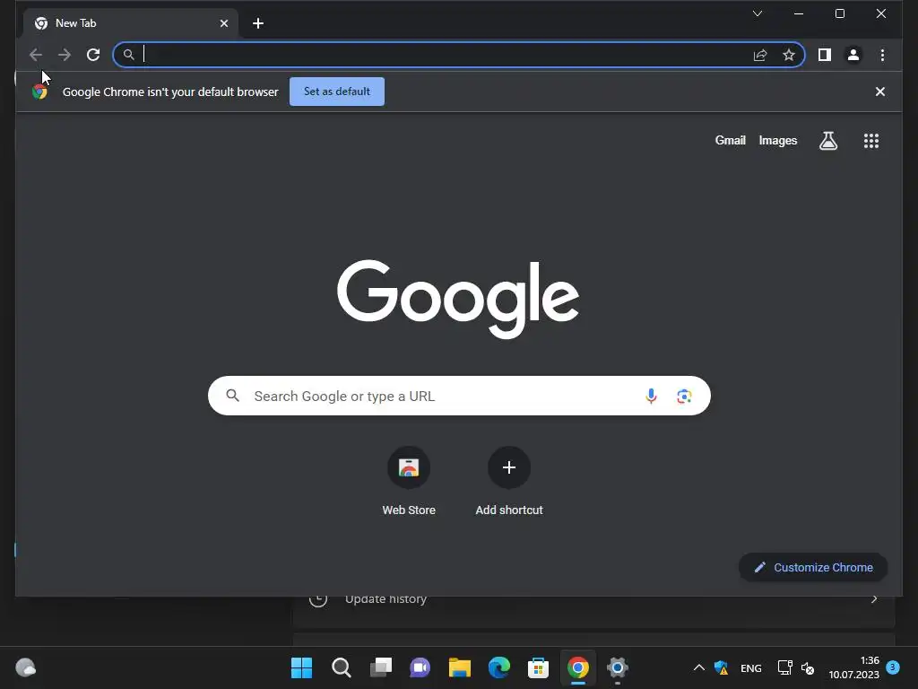Close the New Tab tab
Image resolution: width=918 pixels, height=689 pixels.
(223, 23)
